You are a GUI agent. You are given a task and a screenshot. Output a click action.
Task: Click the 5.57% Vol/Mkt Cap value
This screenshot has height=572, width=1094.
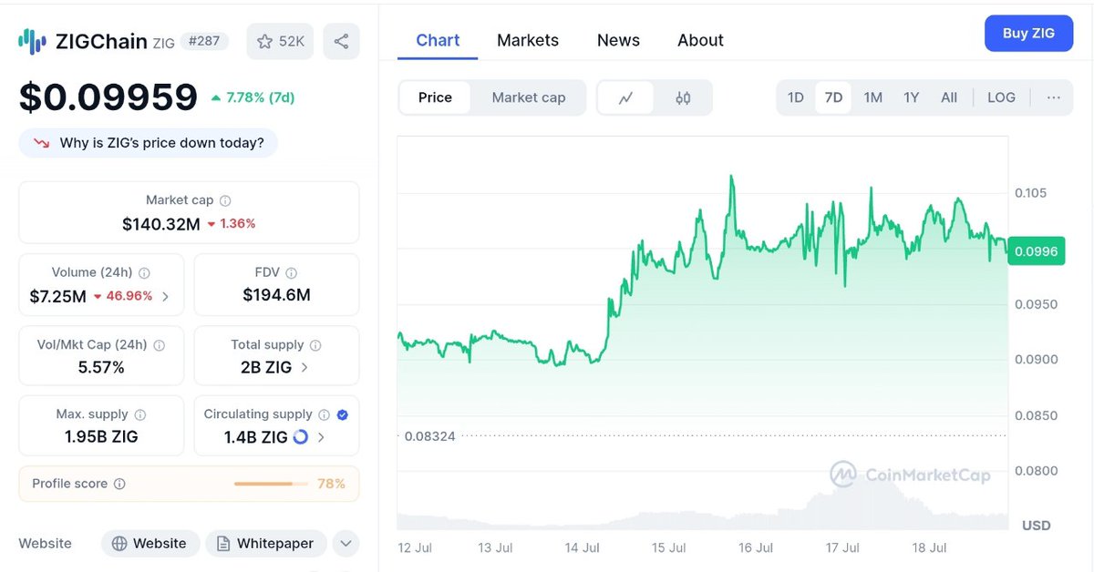tap(101, 368)
